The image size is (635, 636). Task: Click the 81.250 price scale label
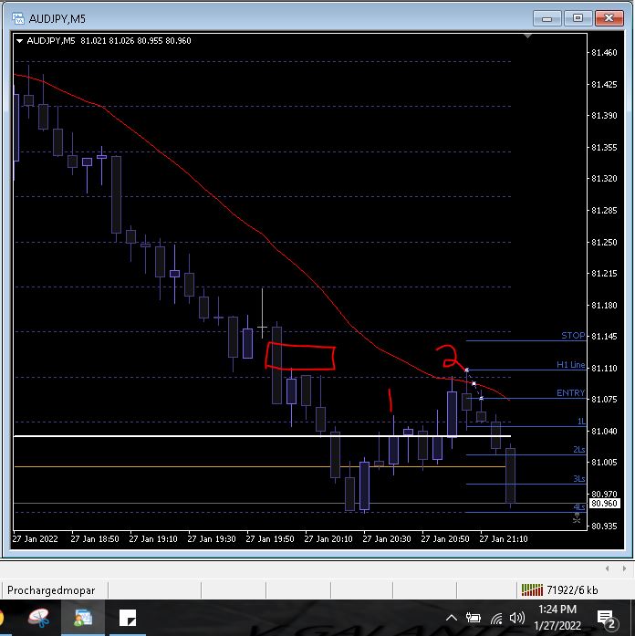(604, 242)
